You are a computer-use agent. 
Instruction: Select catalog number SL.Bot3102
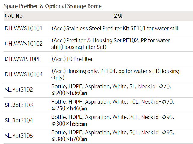pos(19,90)
